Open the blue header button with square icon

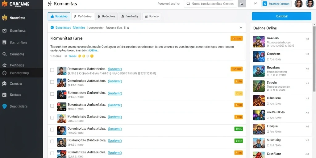point(276,4)
